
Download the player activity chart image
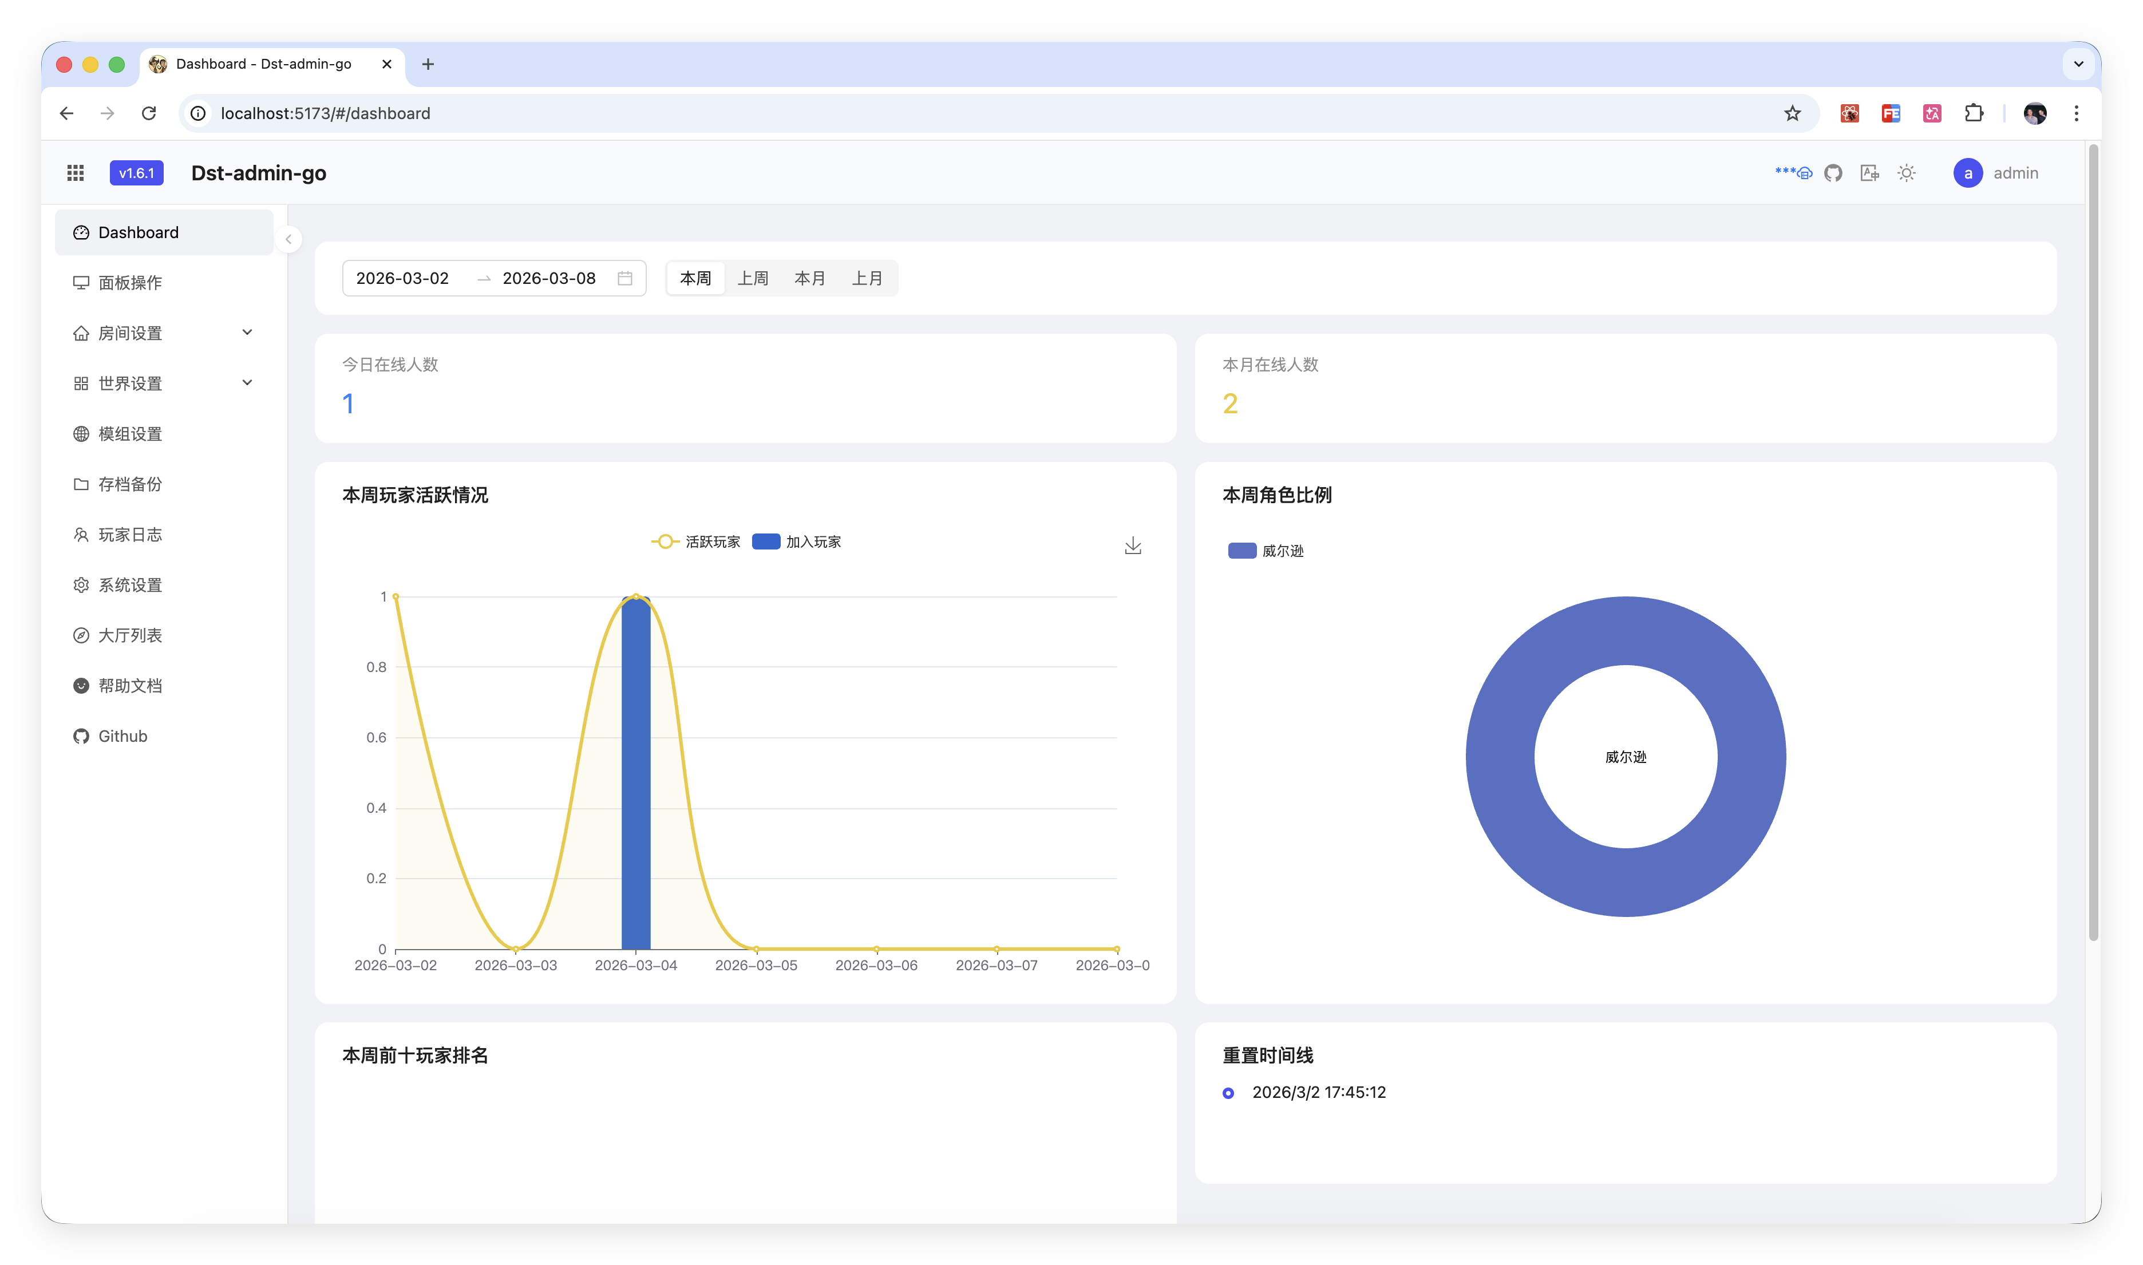[x=1132, y=545]
